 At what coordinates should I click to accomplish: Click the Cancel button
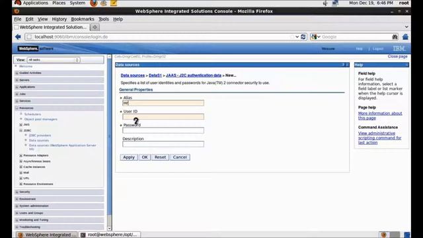pos(180,157)
